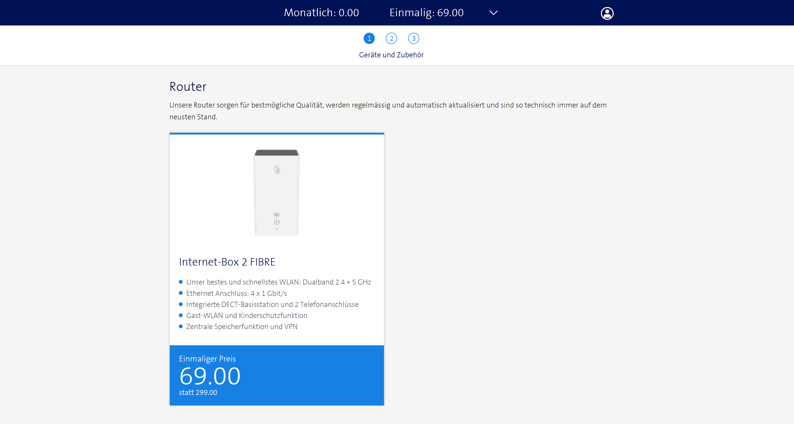
Task: Click the large 69.00 price
Action: pos(210,376)
